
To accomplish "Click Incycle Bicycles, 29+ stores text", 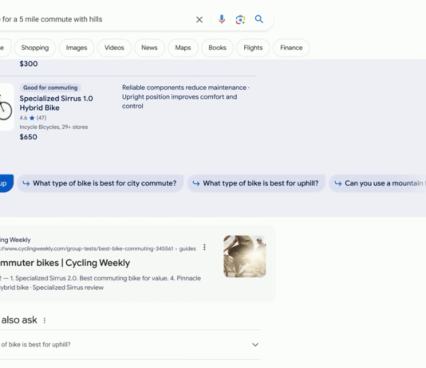I will (x=53, y=127).
